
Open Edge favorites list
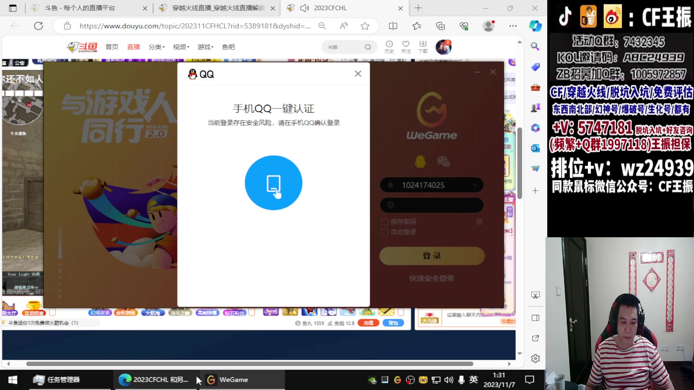(x=417, y=26)
